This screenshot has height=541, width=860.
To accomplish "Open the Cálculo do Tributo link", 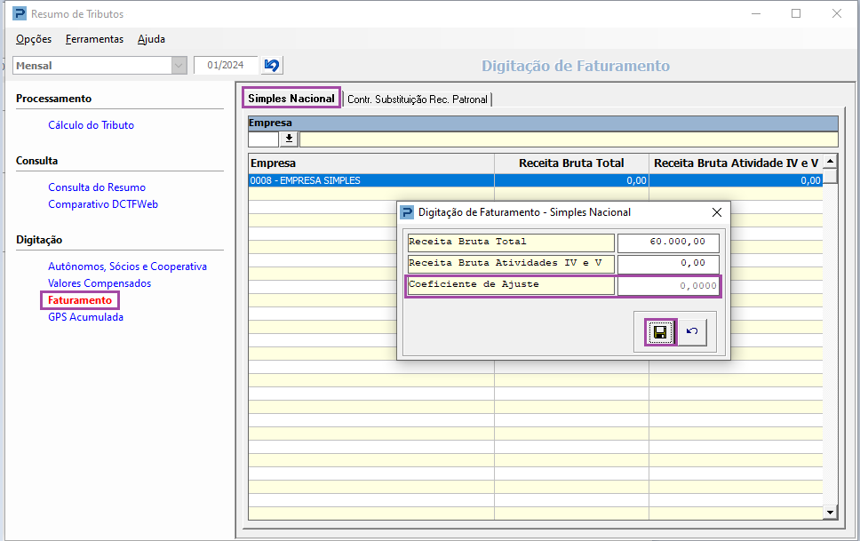I will click(x=91, y=125).
